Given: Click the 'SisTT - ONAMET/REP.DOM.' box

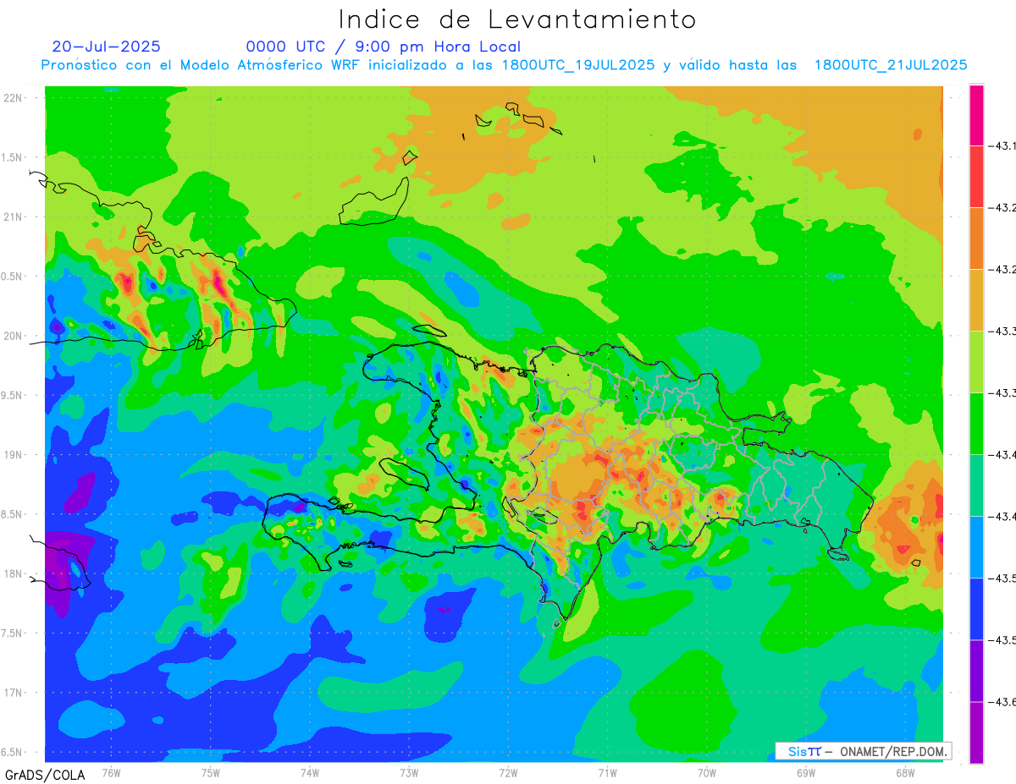Looking at the screenshot, I should tap(863, 751).
